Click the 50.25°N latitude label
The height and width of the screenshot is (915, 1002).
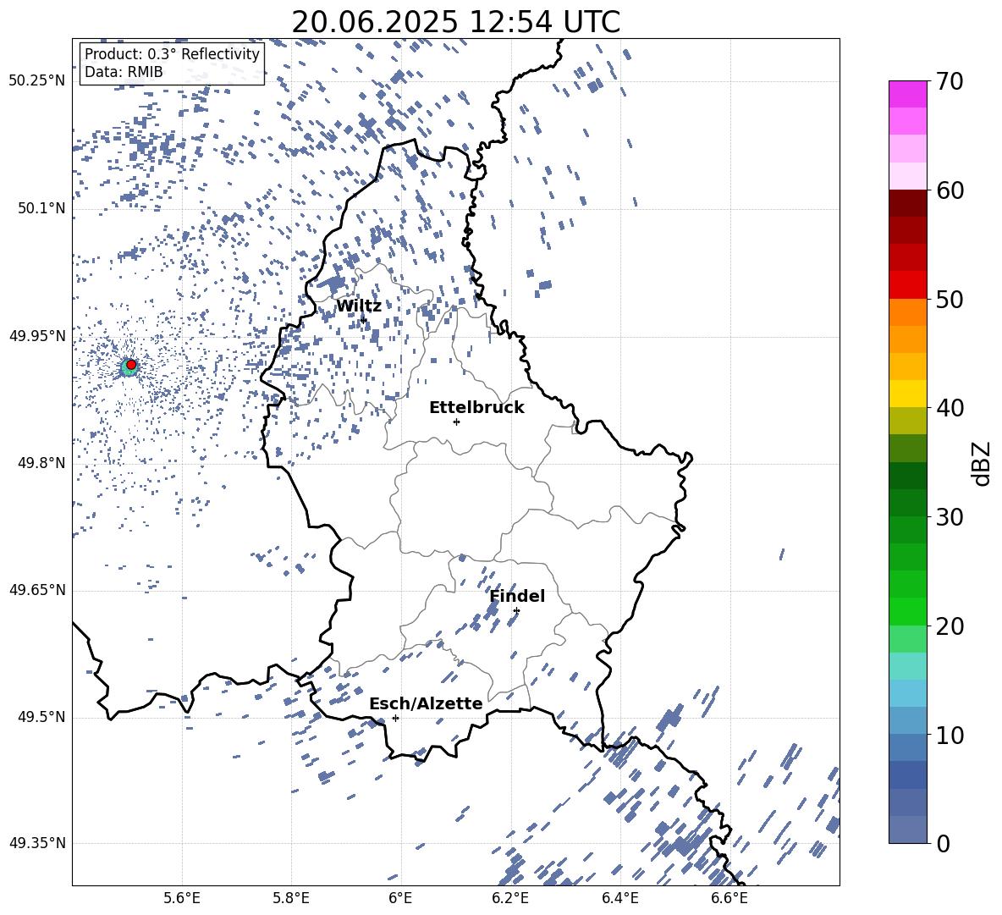pos(37,81)
